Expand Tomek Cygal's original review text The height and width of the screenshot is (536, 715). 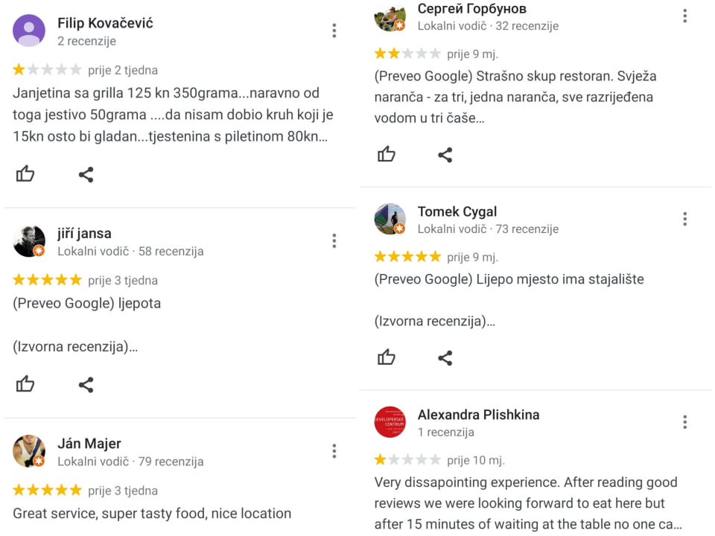pos(435,322)
